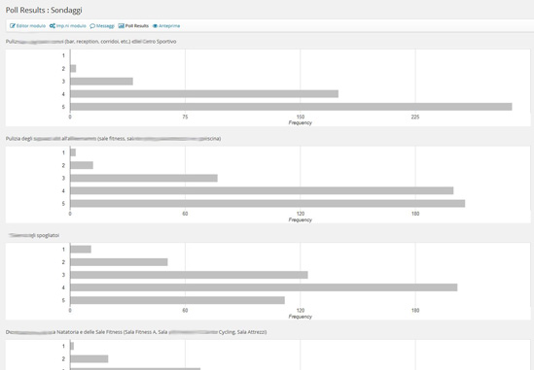Image resolution: width=534 pixels, height=370 pixels.
Task: Select the rating 5 bar in Centro Sportivo chart
Action: pos(291,107)
